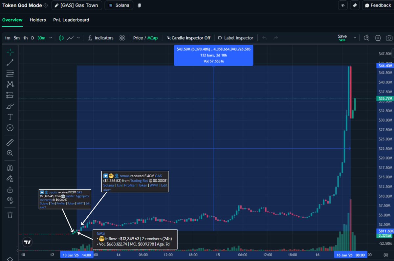Image resolution: width=394 pixels, height=261 pixels.
Task: Select the XABCD pattern tool
Action: (10, 84)
